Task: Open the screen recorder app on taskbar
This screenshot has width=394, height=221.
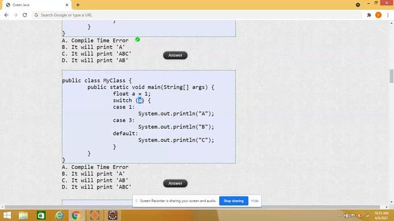Action: tap(94, 215)
